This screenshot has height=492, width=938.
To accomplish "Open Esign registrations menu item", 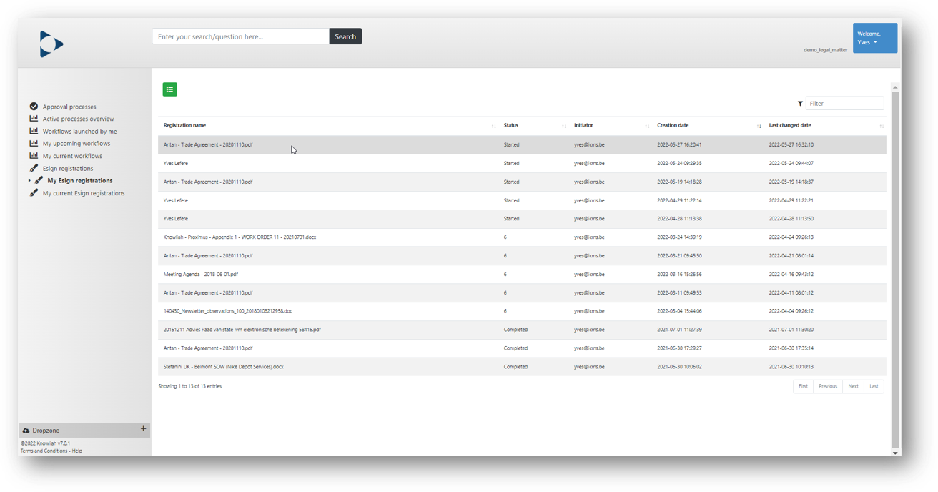I will click(x=68, y=168).
